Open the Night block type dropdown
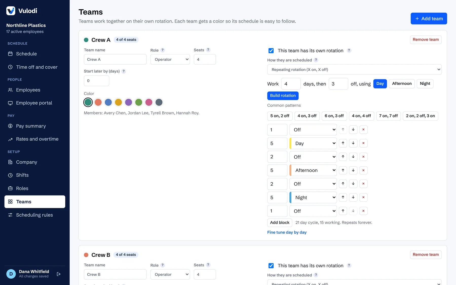 click(313, 197)
